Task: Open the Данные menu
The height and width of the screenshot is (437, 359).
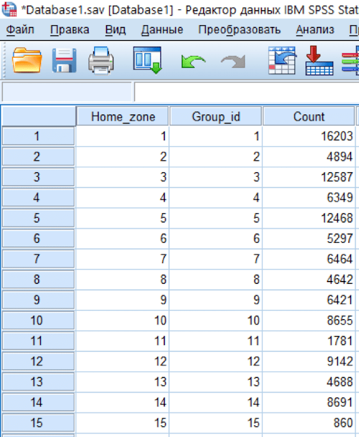Action: (162, 30)
